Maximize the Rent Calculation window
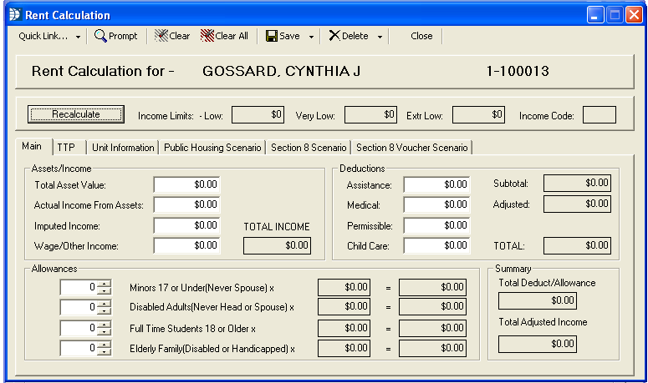The width and height of the screenshot is (648, 383). coord(614,14)
